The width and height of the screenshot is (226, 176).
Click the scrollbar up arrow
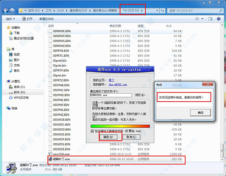click(x=222, y=25)
